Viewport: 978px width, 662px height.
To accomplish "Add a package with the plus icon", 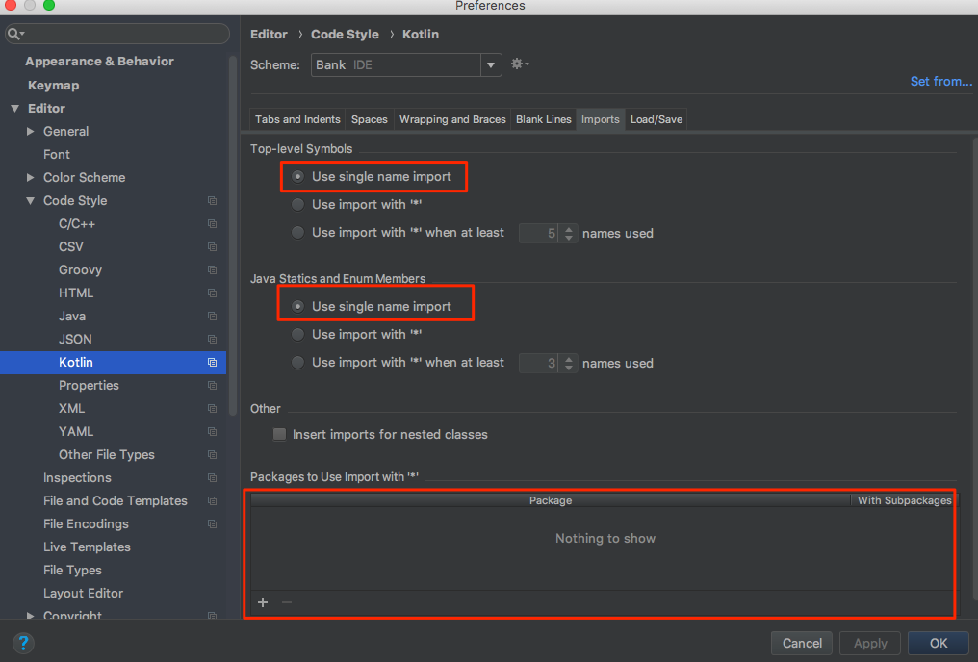I will click(262, 601).
